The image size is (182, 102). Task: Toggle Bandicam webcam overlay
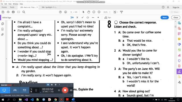tap(36, 90)
